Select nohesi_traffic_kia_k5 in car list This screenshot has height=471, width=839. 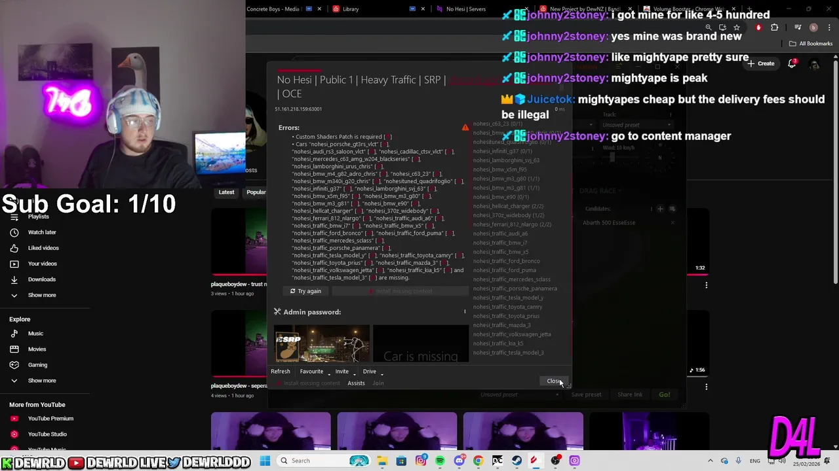pyautogui.click(x=498, y=343)
